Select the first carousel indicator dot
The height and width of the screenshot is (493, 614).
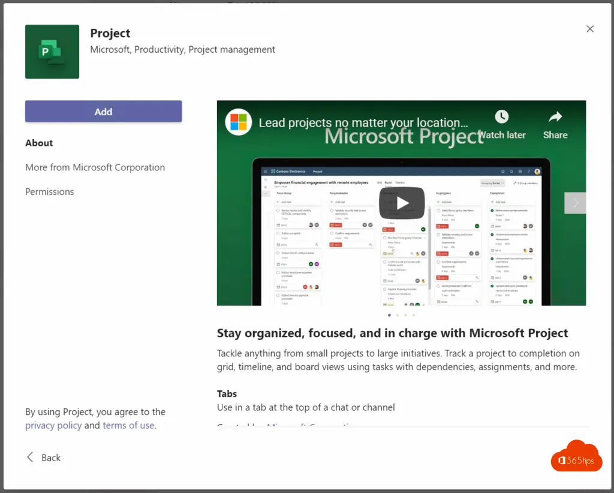(389, 315)
